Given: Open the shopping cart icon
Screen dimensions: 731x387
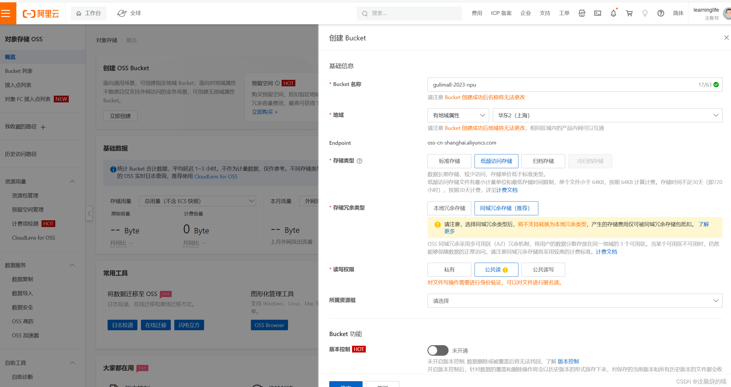Looking at the screenshot, I should pos(629,13).
